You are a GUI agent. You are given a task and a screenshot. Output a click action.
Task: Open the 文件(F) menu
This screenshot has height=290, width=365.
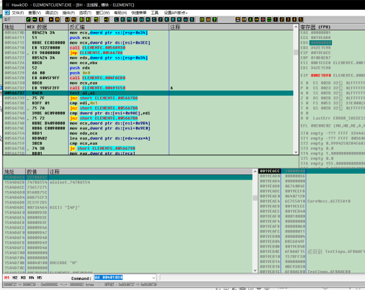tap(18, 13)
